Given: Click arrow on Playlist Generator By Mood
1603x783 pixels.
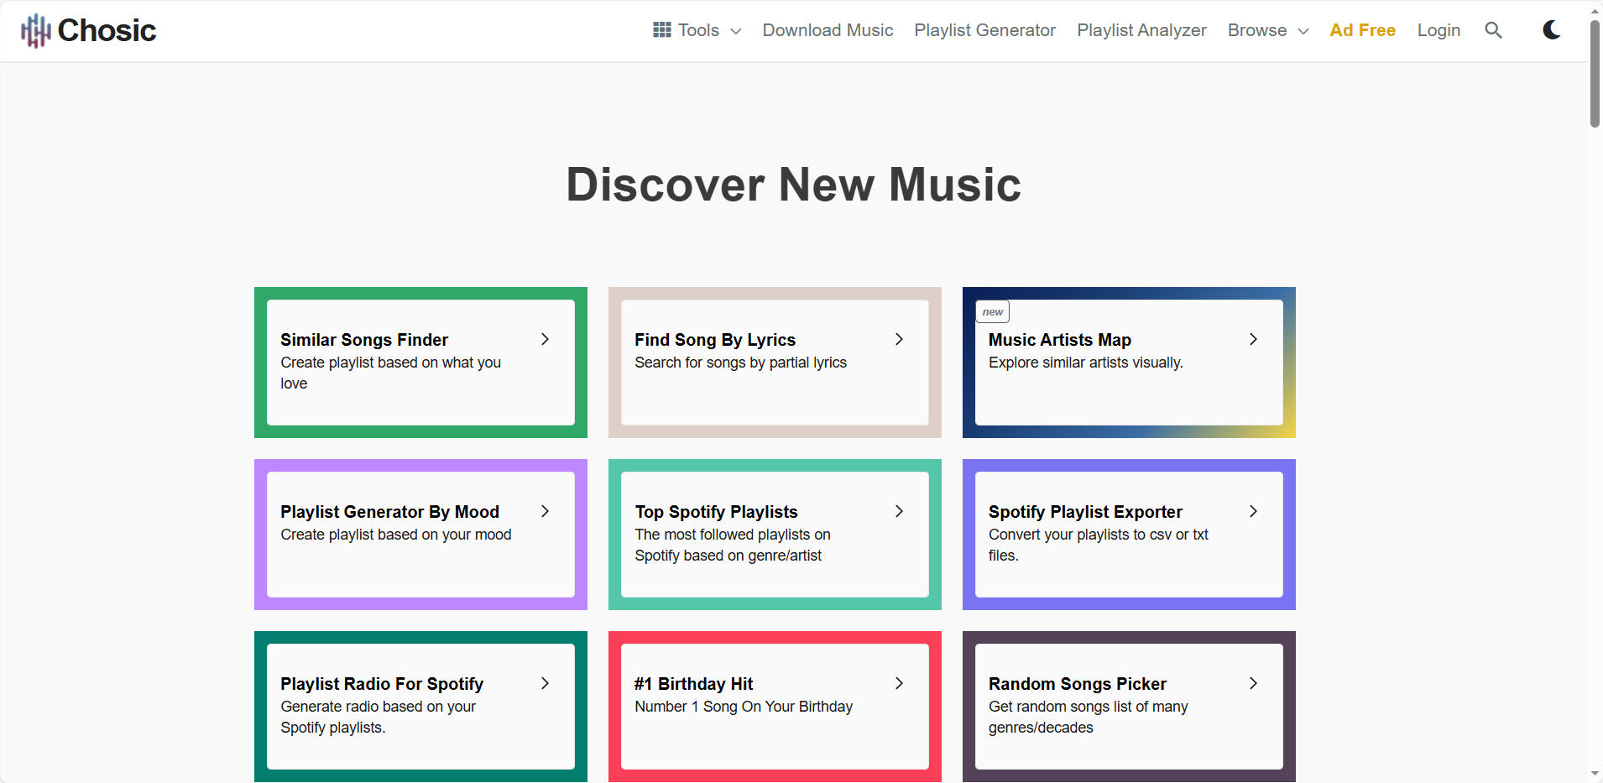Looking at the screenshot, I should (545, 511).
